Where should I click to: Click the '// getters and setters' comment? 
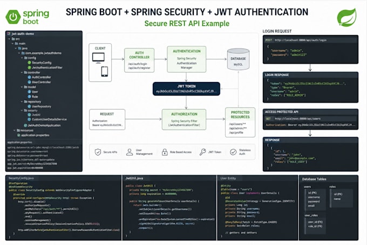click(x=241, y=233)
